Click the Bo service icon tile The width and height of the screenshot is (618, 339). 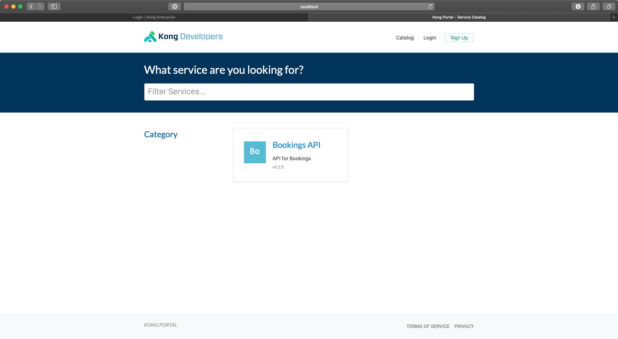point(255,152)
